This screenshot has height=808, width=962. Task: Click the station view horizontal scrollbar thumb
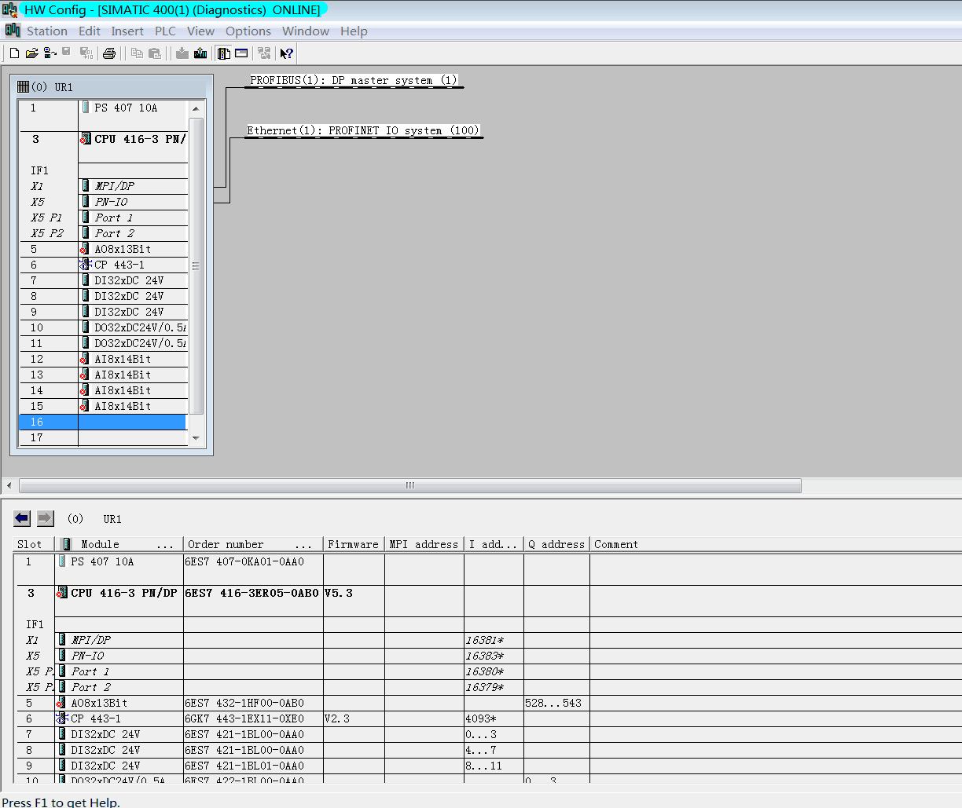[x=409, y=485]
